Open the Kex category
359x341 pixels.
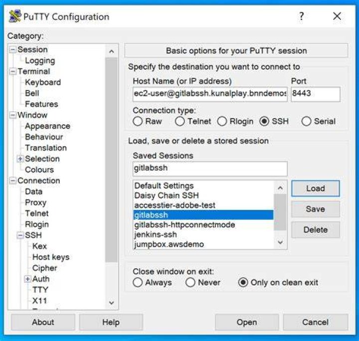(x=39, y=246)
